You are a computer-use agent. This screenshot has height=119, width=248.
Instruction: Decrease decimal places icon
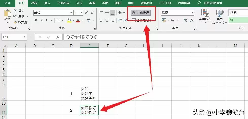point(191,20)
